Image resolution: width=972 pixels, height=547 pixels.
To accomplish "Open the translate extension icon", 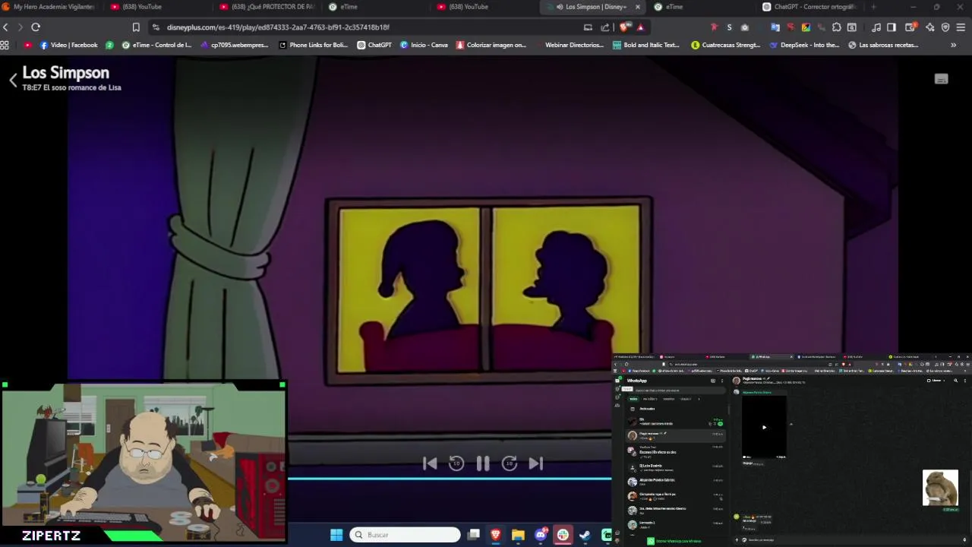I will (775, 27).
